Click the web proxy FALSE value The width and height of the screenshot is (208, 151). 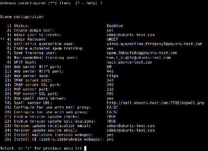(x=112, y=112)
